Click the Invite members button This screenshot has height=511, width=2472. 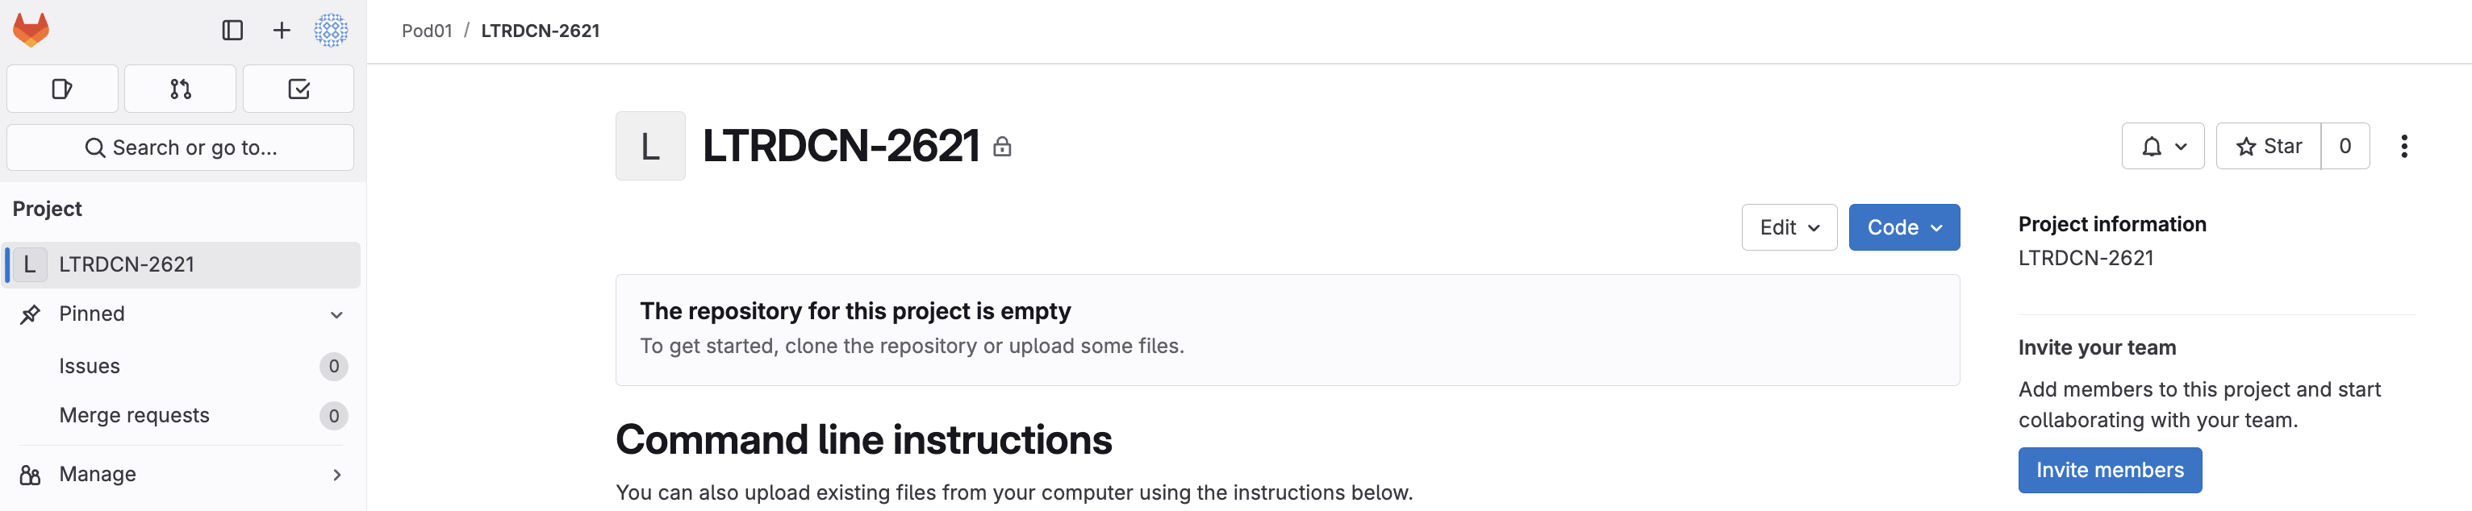2109,471
